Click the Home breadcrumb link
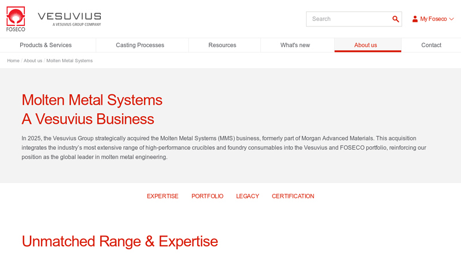This screenshot has height=259, width=461. (13, 60)
